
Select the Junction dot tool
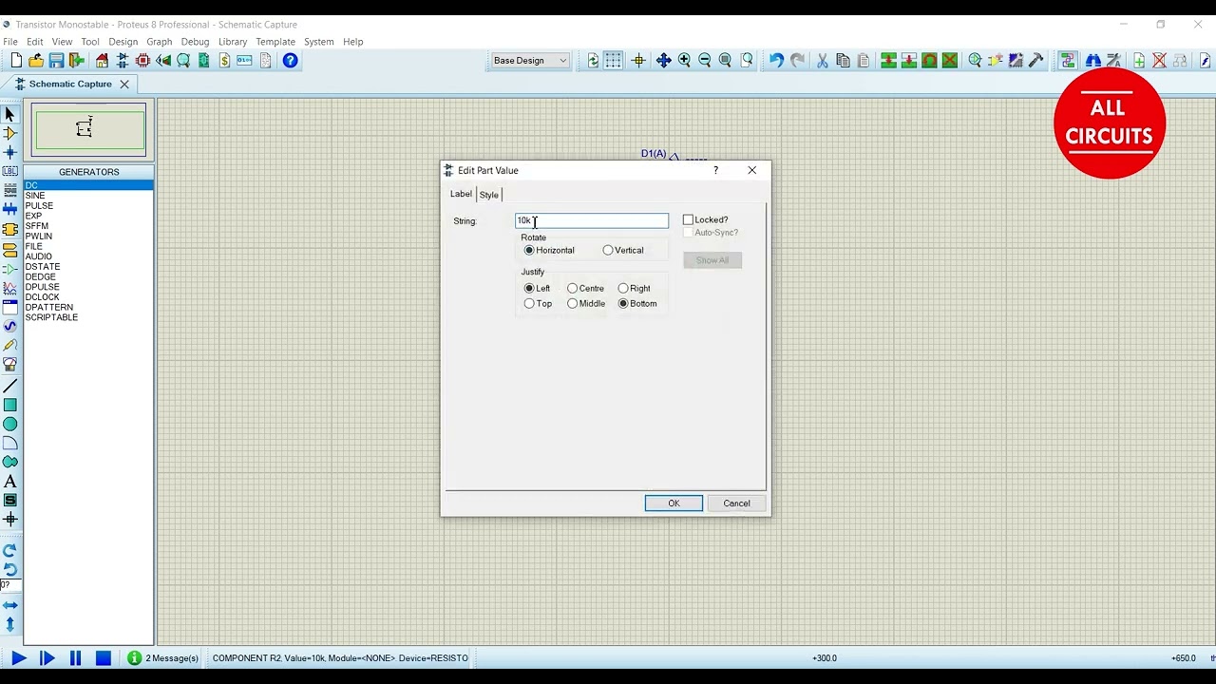coord(10,153)
